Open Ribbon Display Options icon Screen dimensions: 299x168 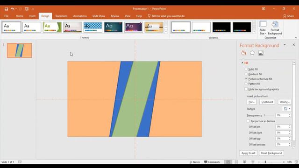pos(263,9)
